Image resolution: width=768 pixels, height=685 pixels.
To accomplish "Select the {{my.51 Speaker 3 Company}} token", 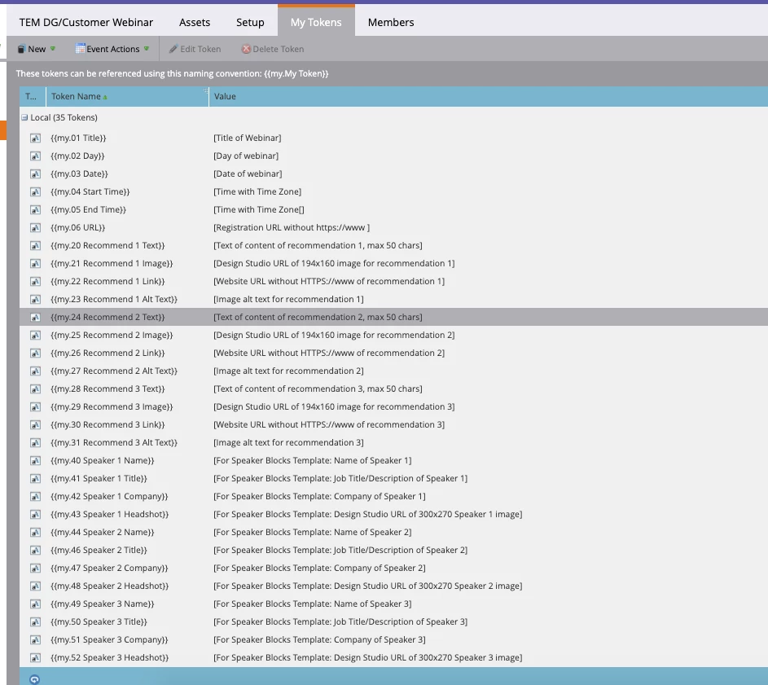I will pos(109,640).
